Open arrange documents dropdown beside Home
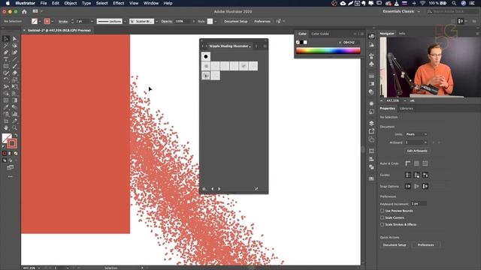 click(x=38, y=11)
